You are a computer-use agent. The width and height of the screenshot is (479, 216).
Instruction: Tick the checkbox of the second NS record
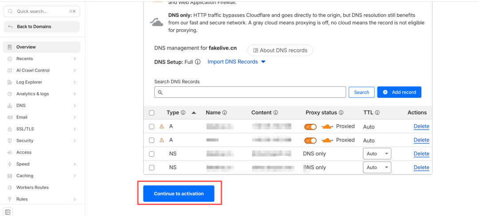click(x=152, y=168)
